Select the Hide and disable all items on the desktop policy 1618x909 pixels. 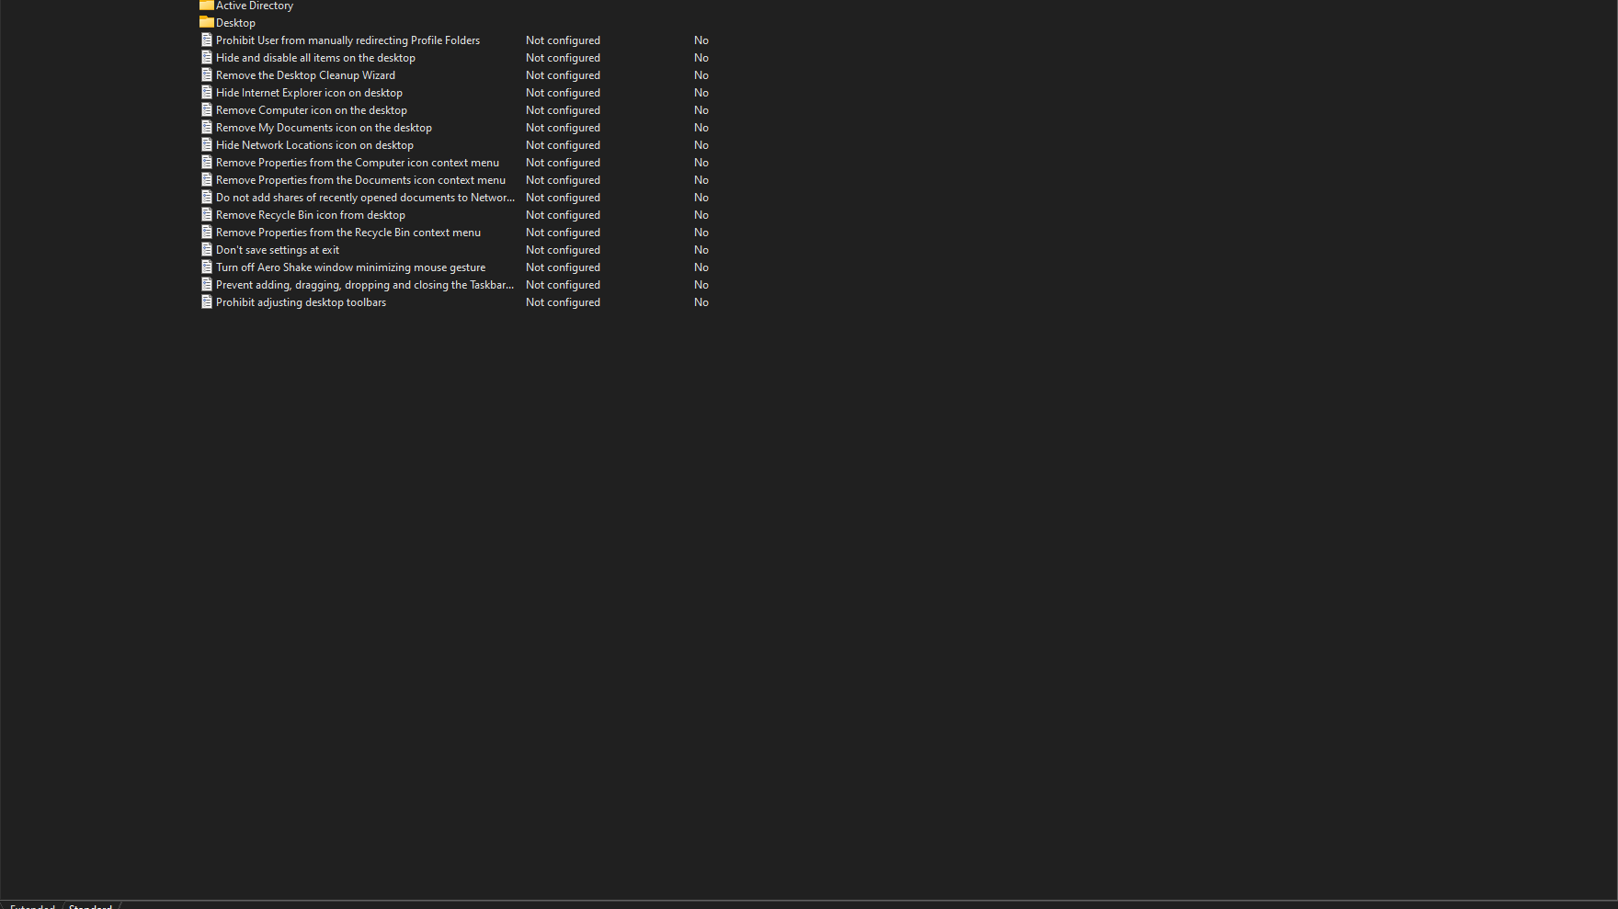click(x=315, y=57)
